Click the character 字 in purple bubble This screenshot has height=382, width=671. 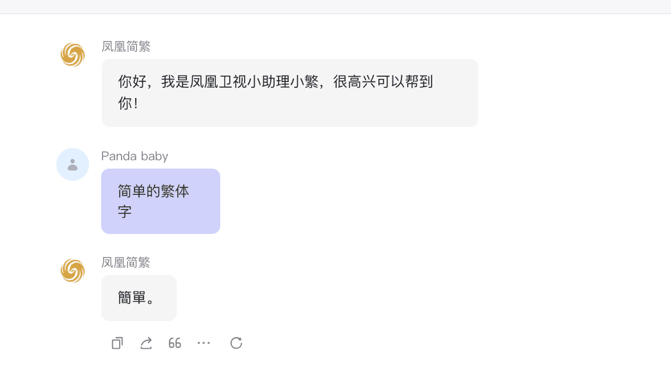(125, 212)
